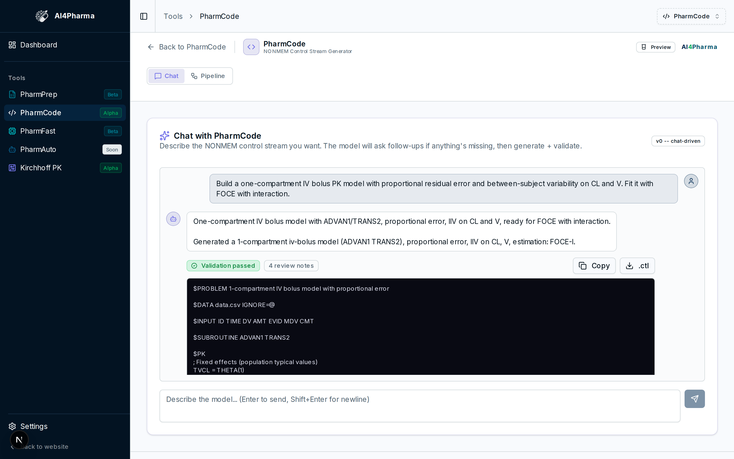Click the AI4Pharma brand text at top right

[x=699, y=47]
